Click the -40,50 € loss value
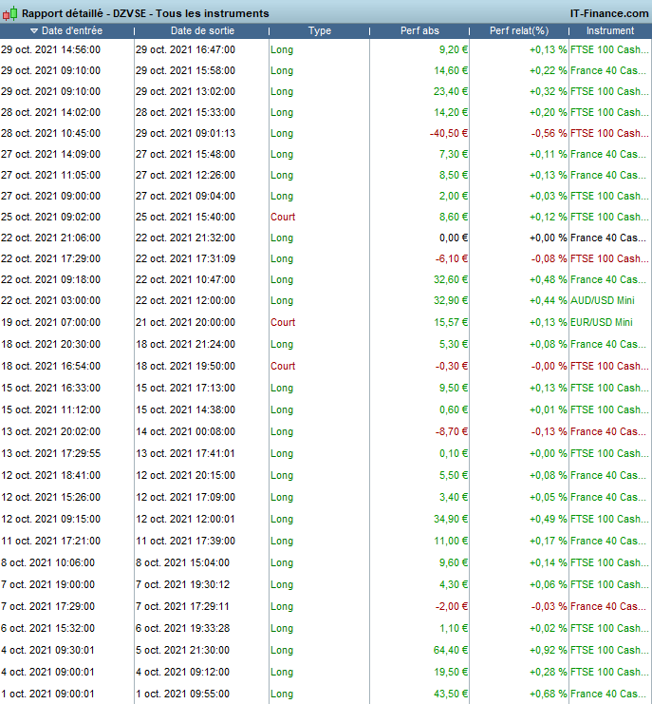 click(449, 133)
